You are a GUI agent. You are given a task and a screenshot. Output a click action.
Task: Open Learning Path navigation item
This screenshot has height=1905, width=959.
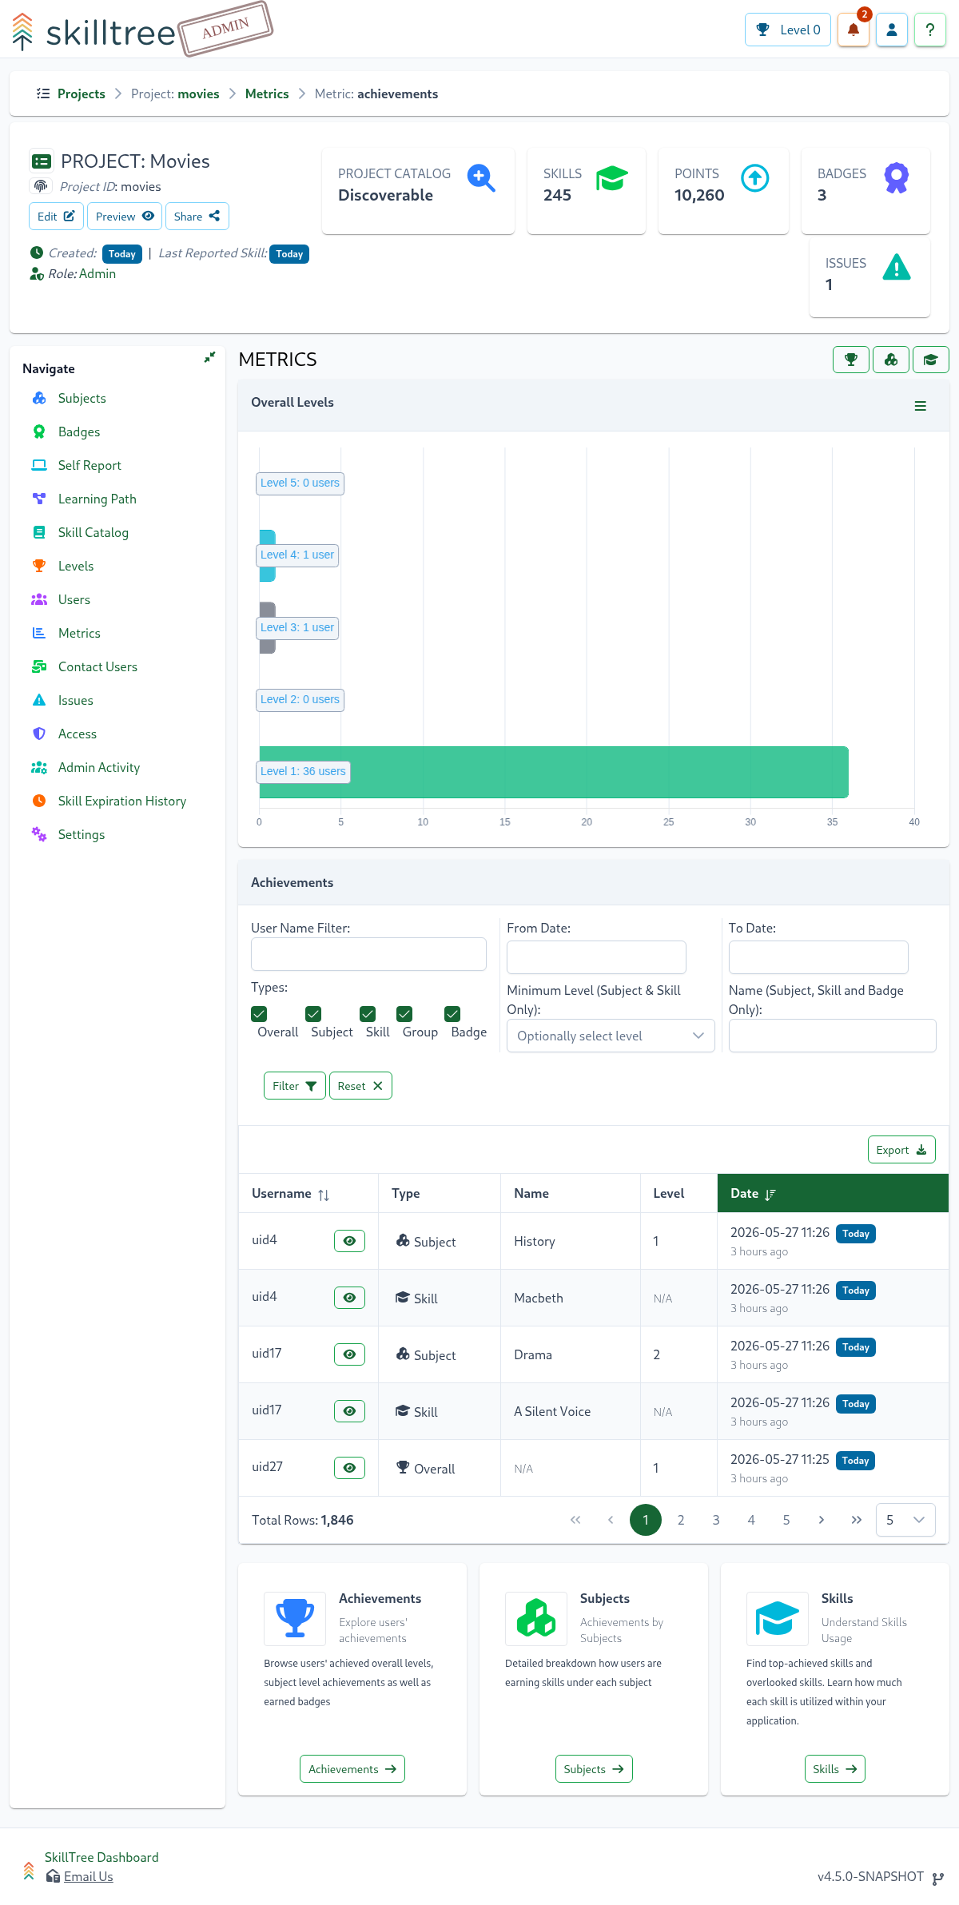[x=97, y=499]
